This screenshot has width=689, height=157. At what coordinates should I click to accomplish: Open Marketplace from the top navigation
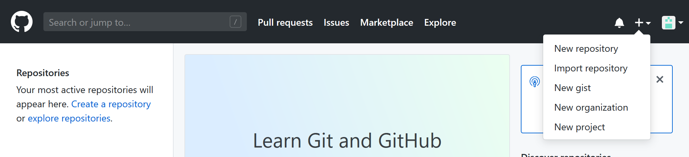tap(387, 23)
